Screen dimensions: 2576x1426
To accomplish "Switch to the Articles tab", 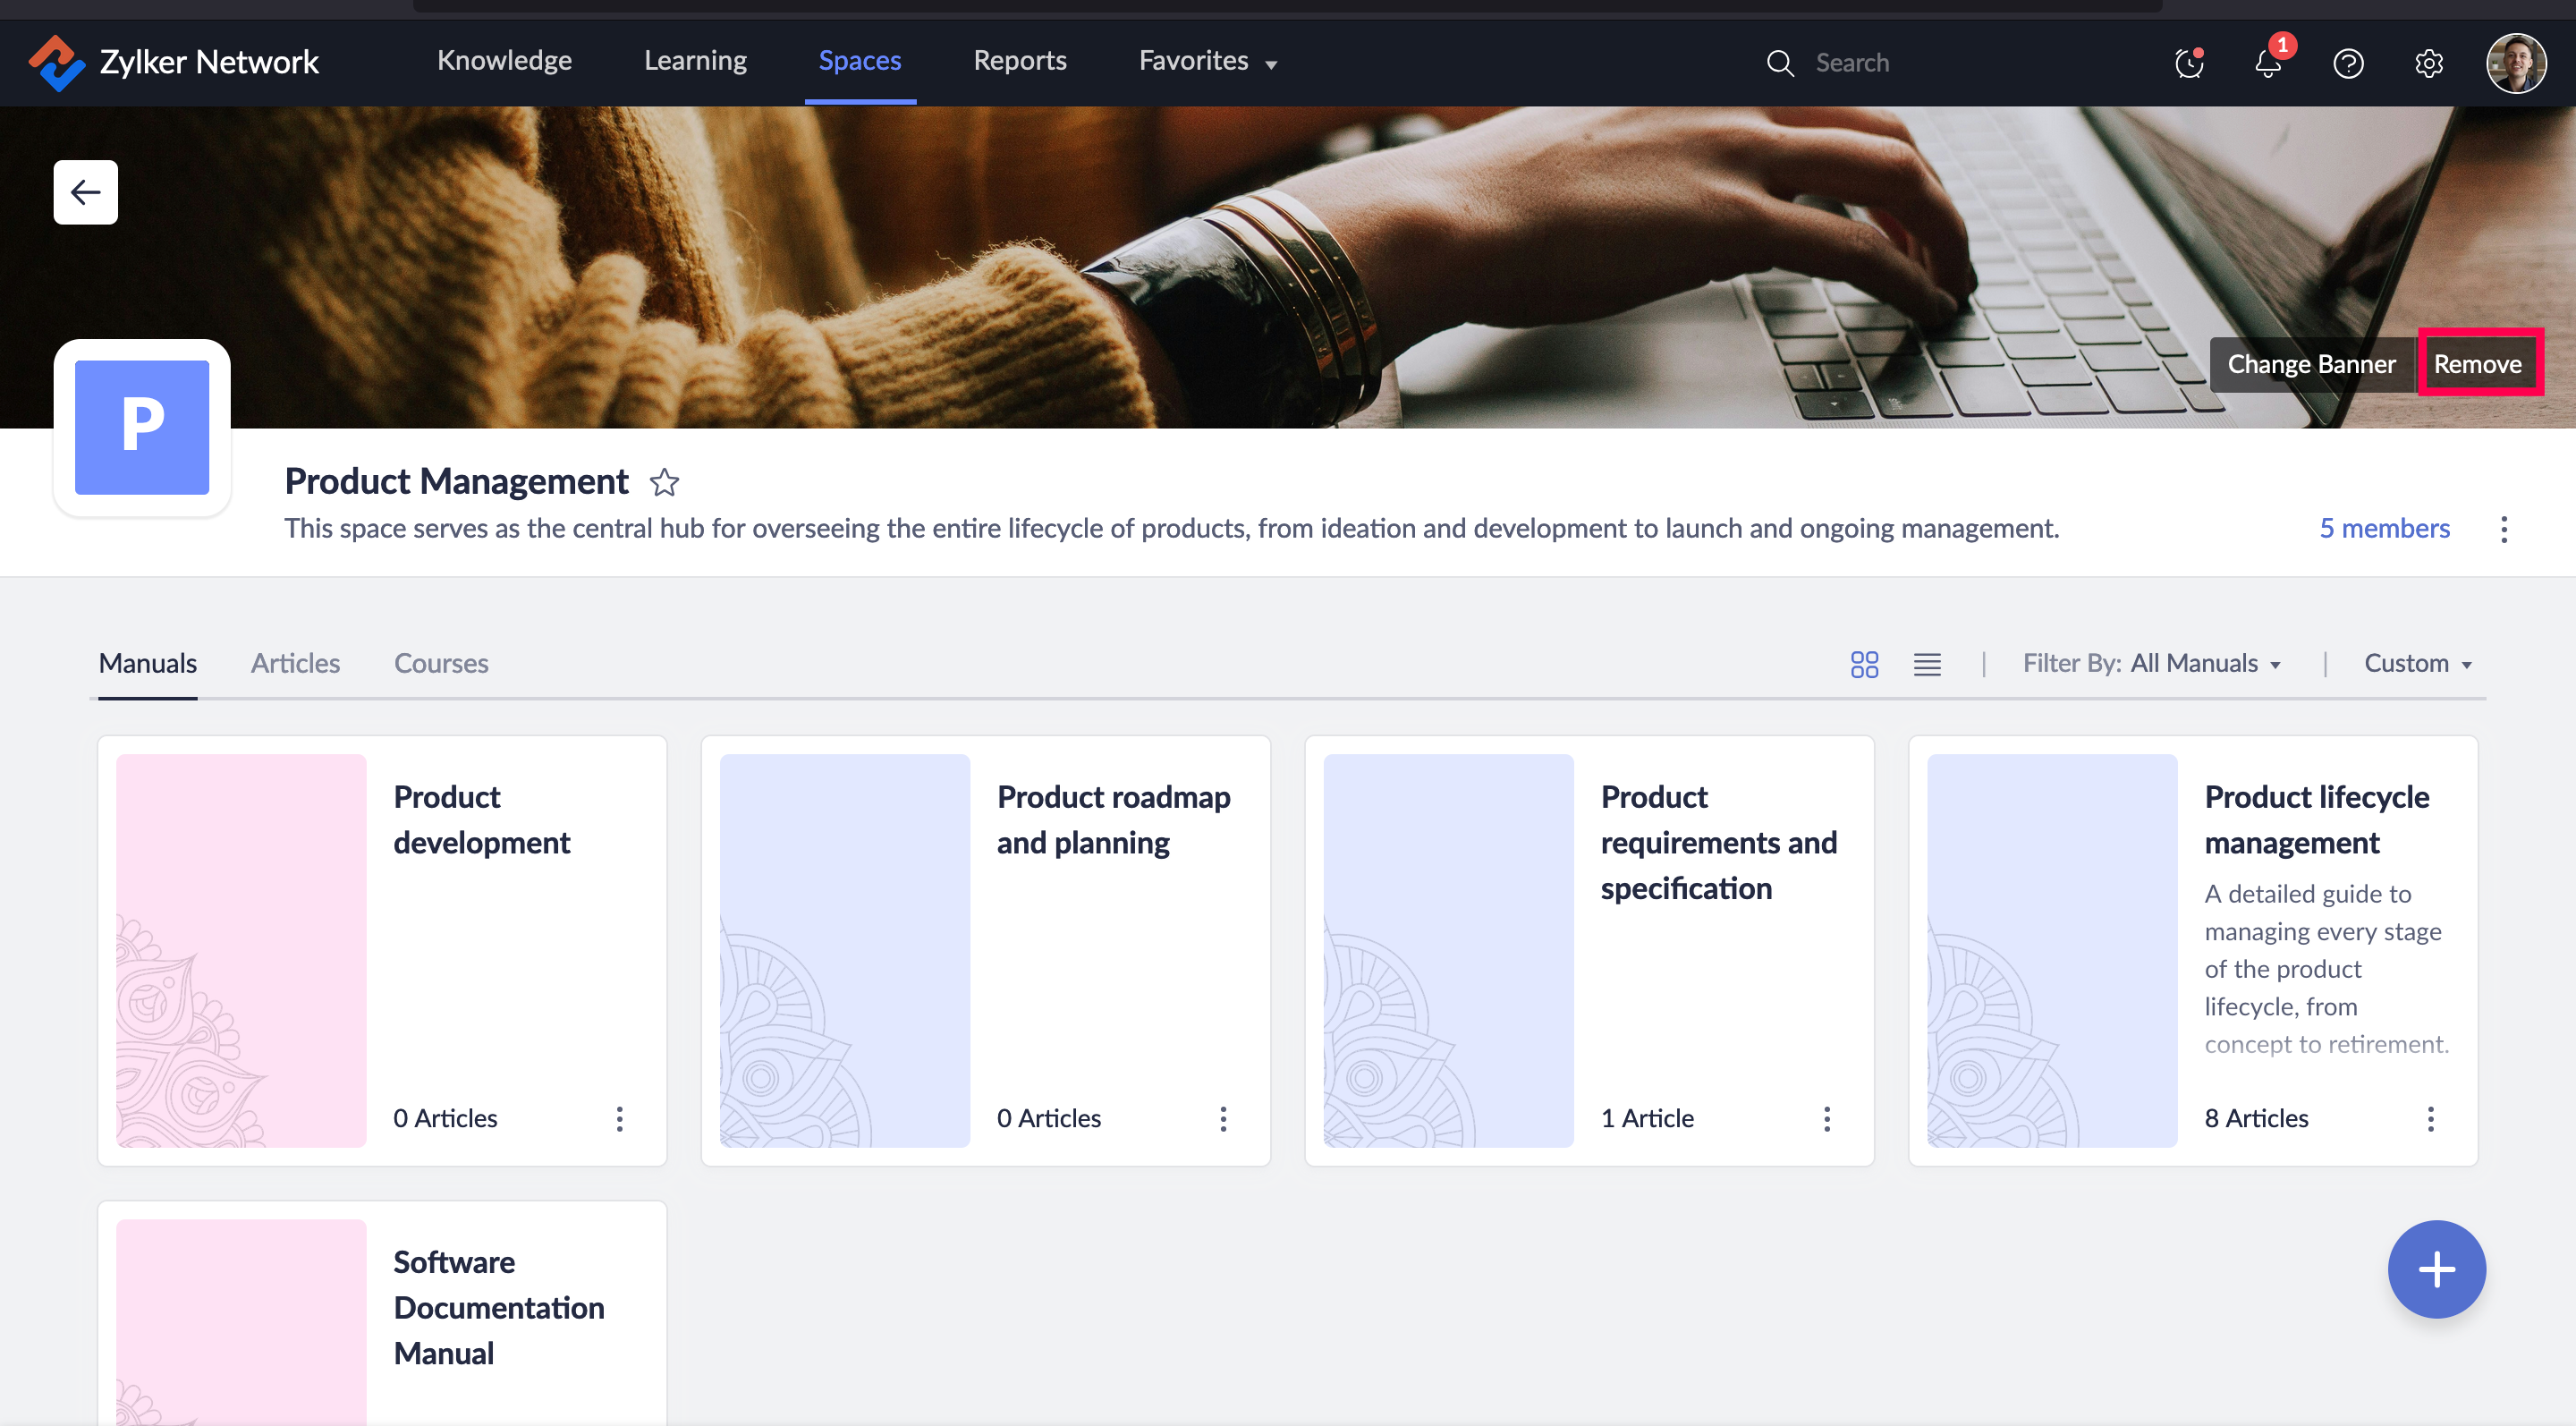I will click(295, 663).
